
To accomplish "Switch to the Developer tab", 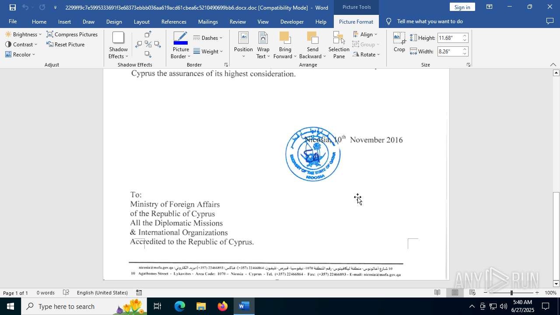I will tap(292, 21).
